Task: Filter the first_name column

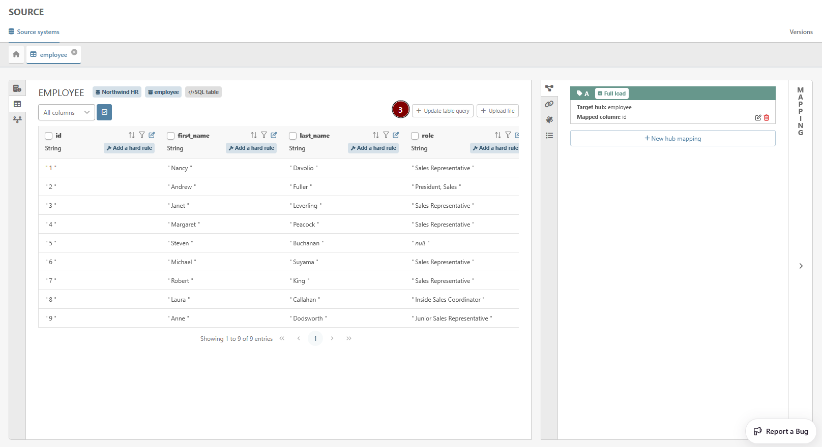Action: 264,135
